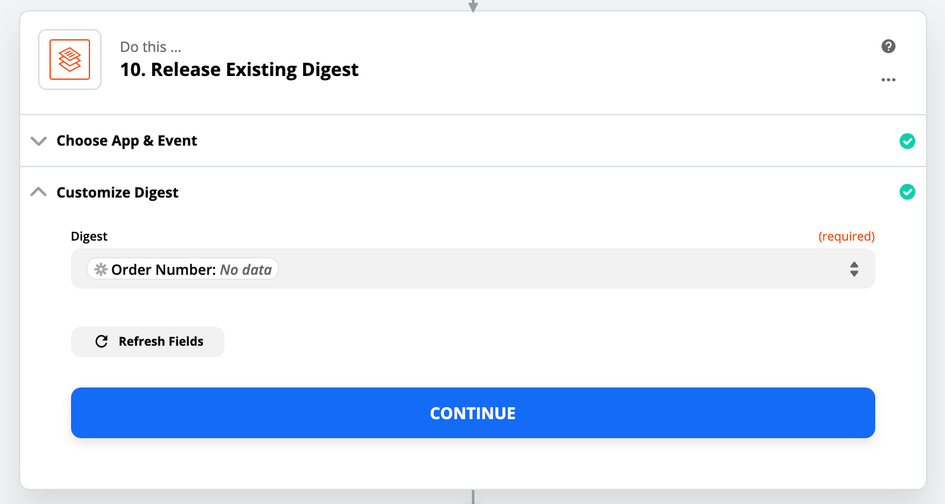Click the orange Digest app icon
The image size is (945, 504).
click(70, 60)
